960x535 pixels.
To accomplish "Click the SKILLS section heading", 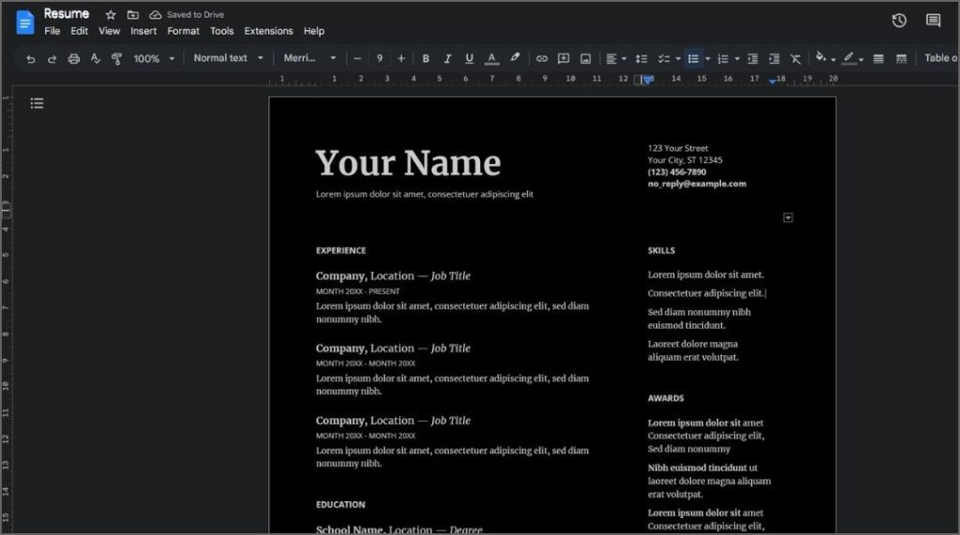I will 661,250.
